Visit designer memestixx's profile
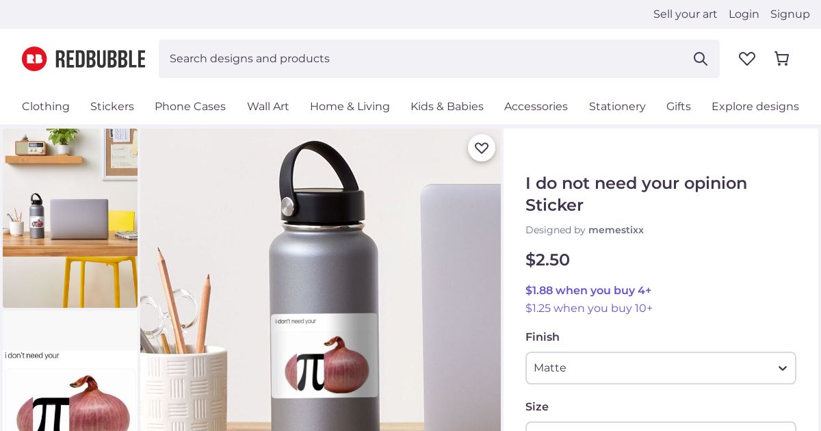 (x=616, y=230)
